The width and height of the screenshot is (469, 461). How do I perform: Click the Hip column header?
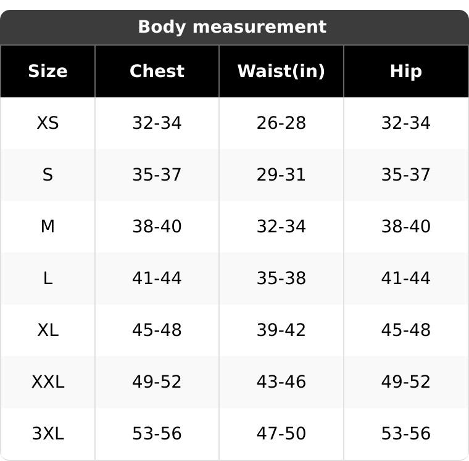pyautogui.click(x=405, y=71)
